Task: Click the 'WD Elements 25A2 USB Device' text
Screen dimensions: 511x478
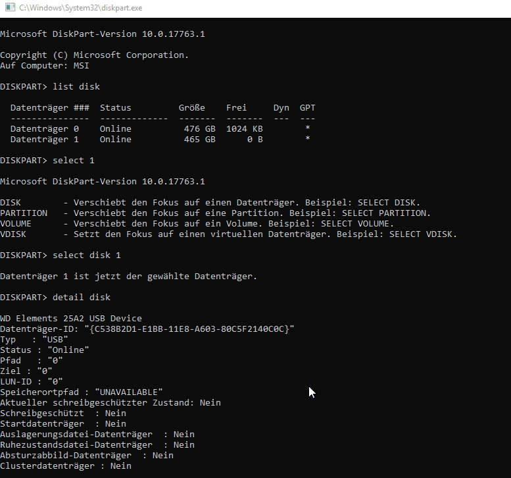Action: [70, 318]
